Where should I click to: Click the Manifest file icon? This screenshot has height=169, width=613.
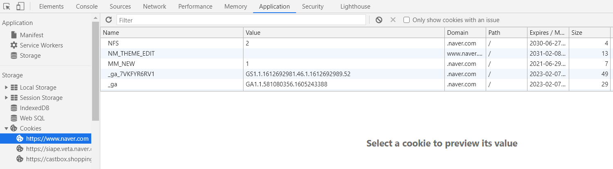(14, 35)
